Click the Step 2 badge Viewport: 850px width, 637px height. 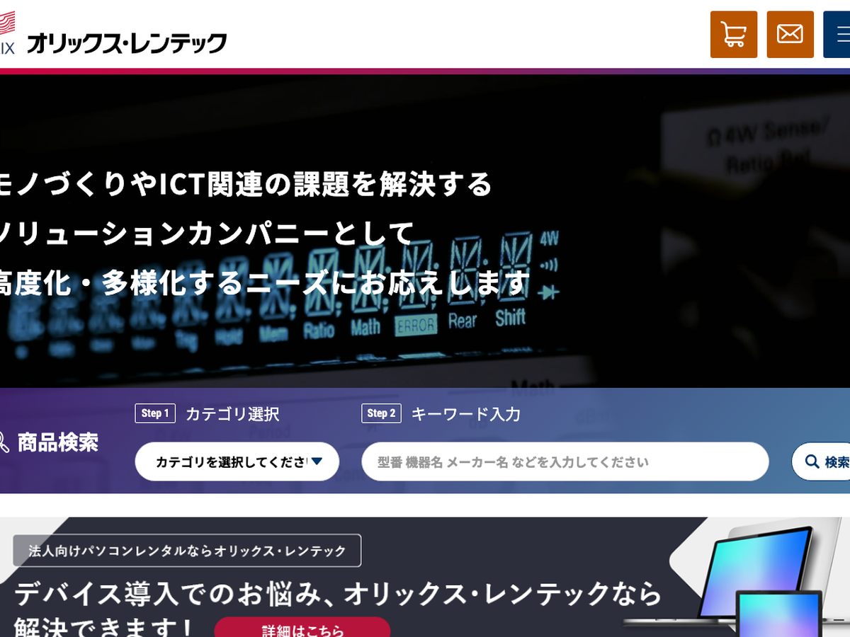point(381,413)
